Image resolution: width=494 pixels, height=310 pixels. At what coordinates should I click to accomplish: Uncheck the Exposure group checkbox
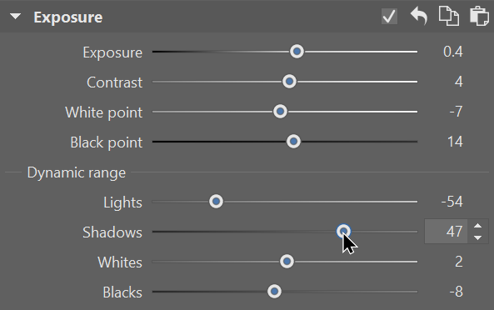point(389,16)
